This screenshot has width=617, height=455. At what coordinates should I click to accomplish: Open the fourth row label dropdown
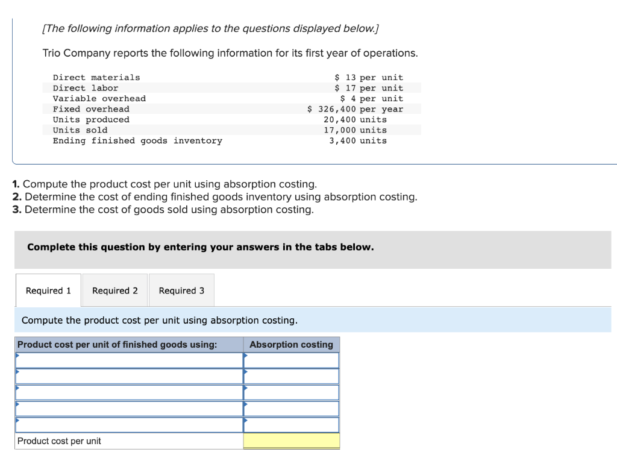tap(127, 409)
